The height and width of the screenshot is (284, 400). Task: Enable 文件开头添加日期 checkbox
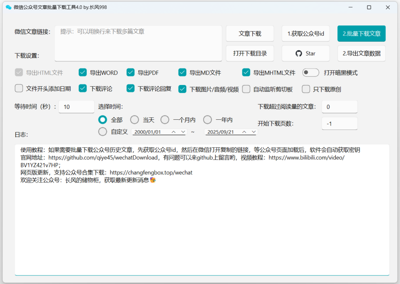click(x=19, y=89)
